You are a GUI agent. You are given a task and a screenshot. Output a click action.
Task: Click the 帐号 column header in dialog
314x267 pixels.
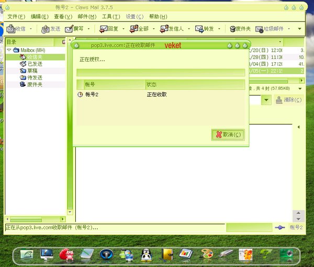click(114, 85)
